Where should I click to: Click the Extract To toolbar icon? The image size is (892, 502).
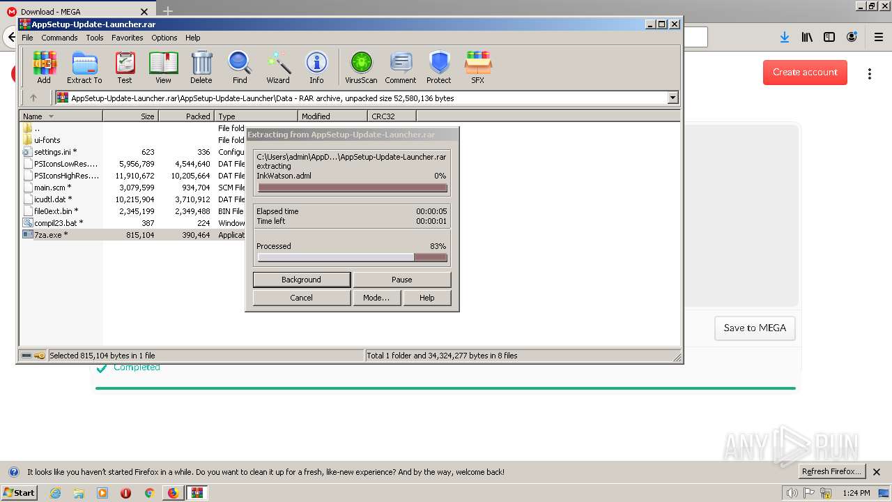(84, 68)
